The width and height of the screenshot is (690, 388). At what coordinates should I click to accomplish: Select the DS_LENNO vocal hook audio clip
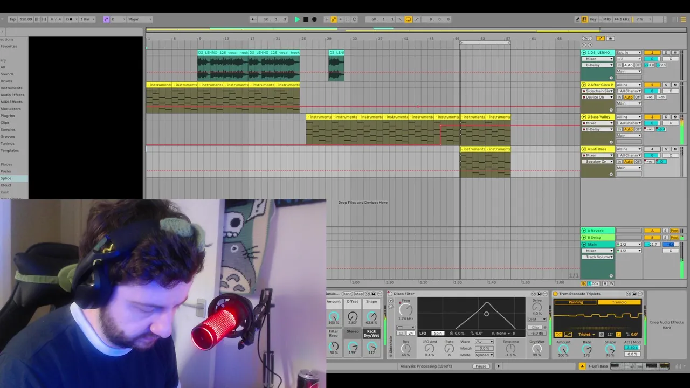point(223,53)
